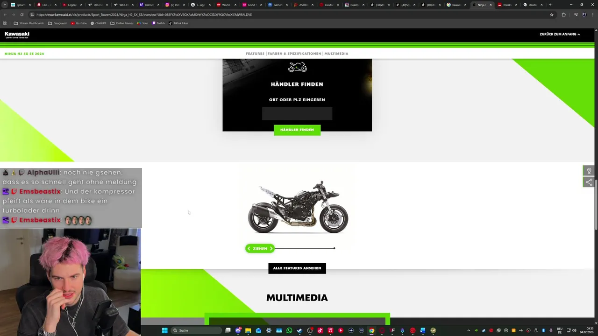Image resolution: width=598 pixels, height=336 pixels.
Task: Click the stripped motorcycle frame image
Action: pos(298,207)
